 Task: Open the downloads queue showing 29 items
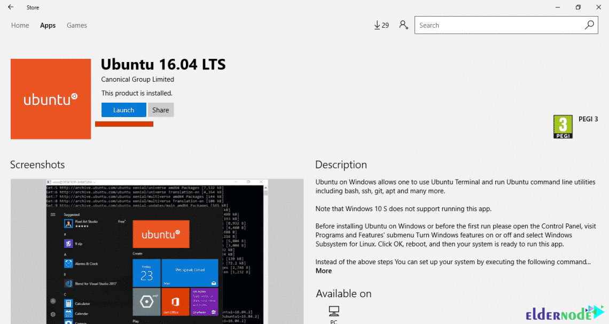(x=381, y=25)
